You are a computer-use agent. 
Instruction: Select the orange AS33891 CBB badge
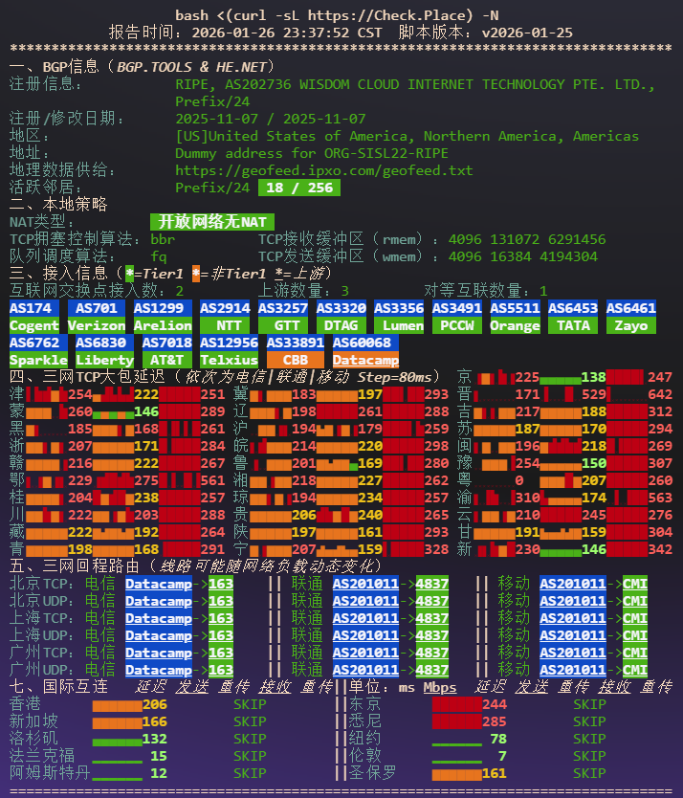click(x=295, y=351)
